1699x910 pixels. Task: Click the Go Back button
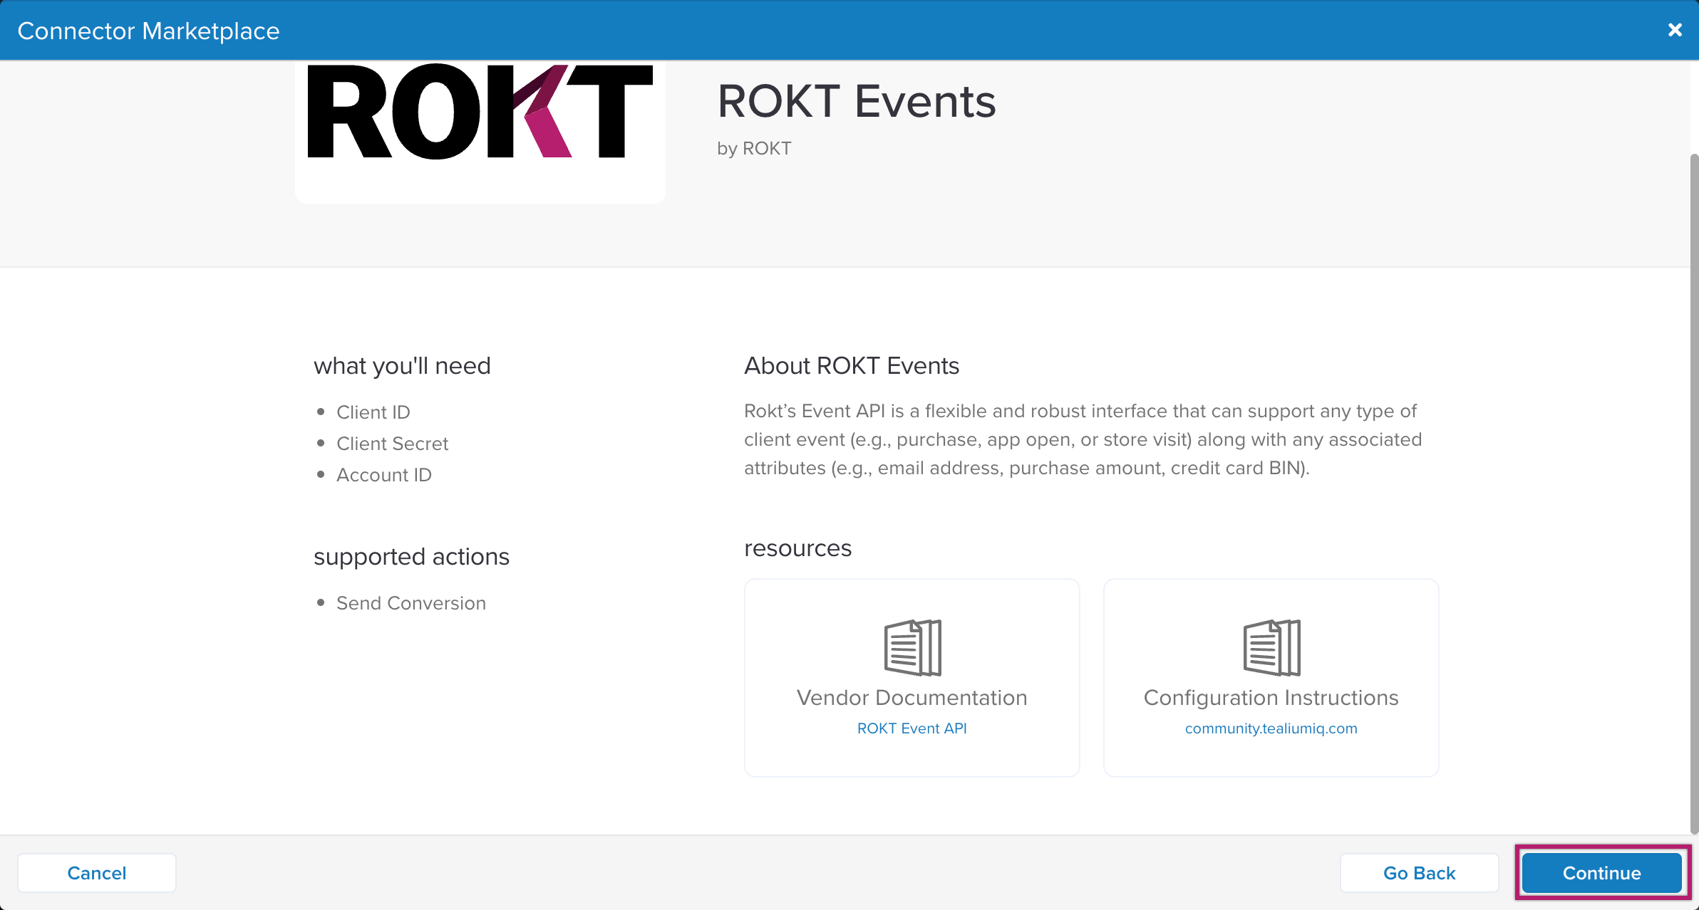(x=1419, y=873)
